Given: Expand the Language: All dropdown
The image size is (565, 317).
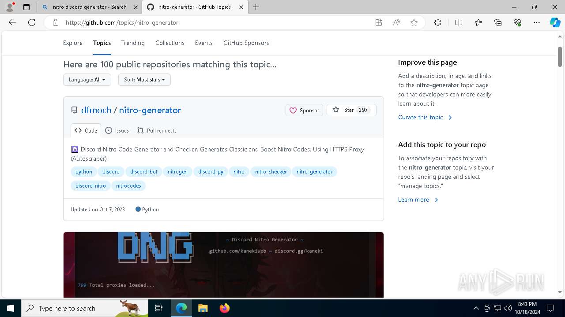Looking at the screenshot, I should pos(87,80).
